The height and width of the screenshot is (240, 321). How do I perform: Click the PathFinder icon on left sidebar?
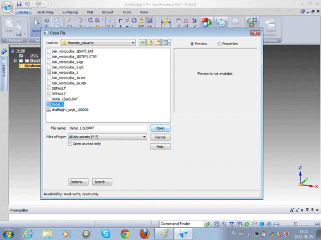click(4, 51)
